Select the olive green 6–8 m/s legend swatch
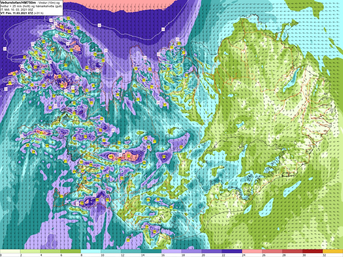This screenshot has height=257, width=343. (71, 251)
